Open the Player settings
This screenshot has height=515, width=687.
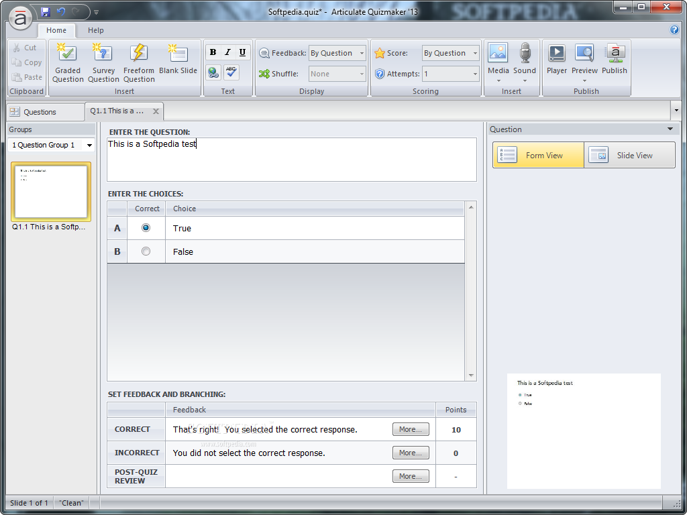[x=557, y=59]
